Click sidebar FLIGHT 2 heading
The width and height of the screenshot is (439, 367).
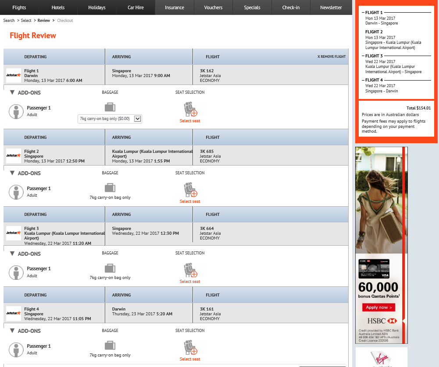(x=374, y=32)
